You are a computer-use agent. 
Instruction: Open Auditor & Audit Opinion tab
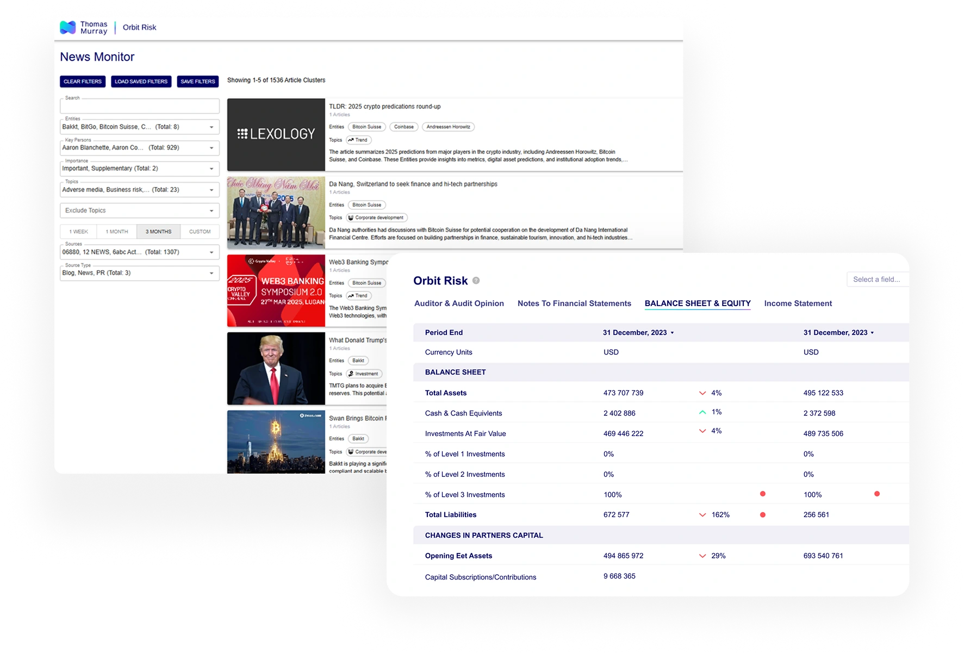459,303
